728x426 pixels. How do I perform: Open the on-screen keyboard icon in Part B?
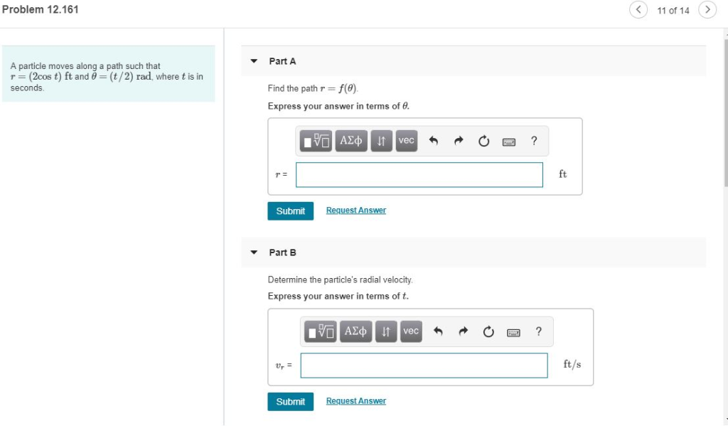pyautogui.click(x=513, y=331)
